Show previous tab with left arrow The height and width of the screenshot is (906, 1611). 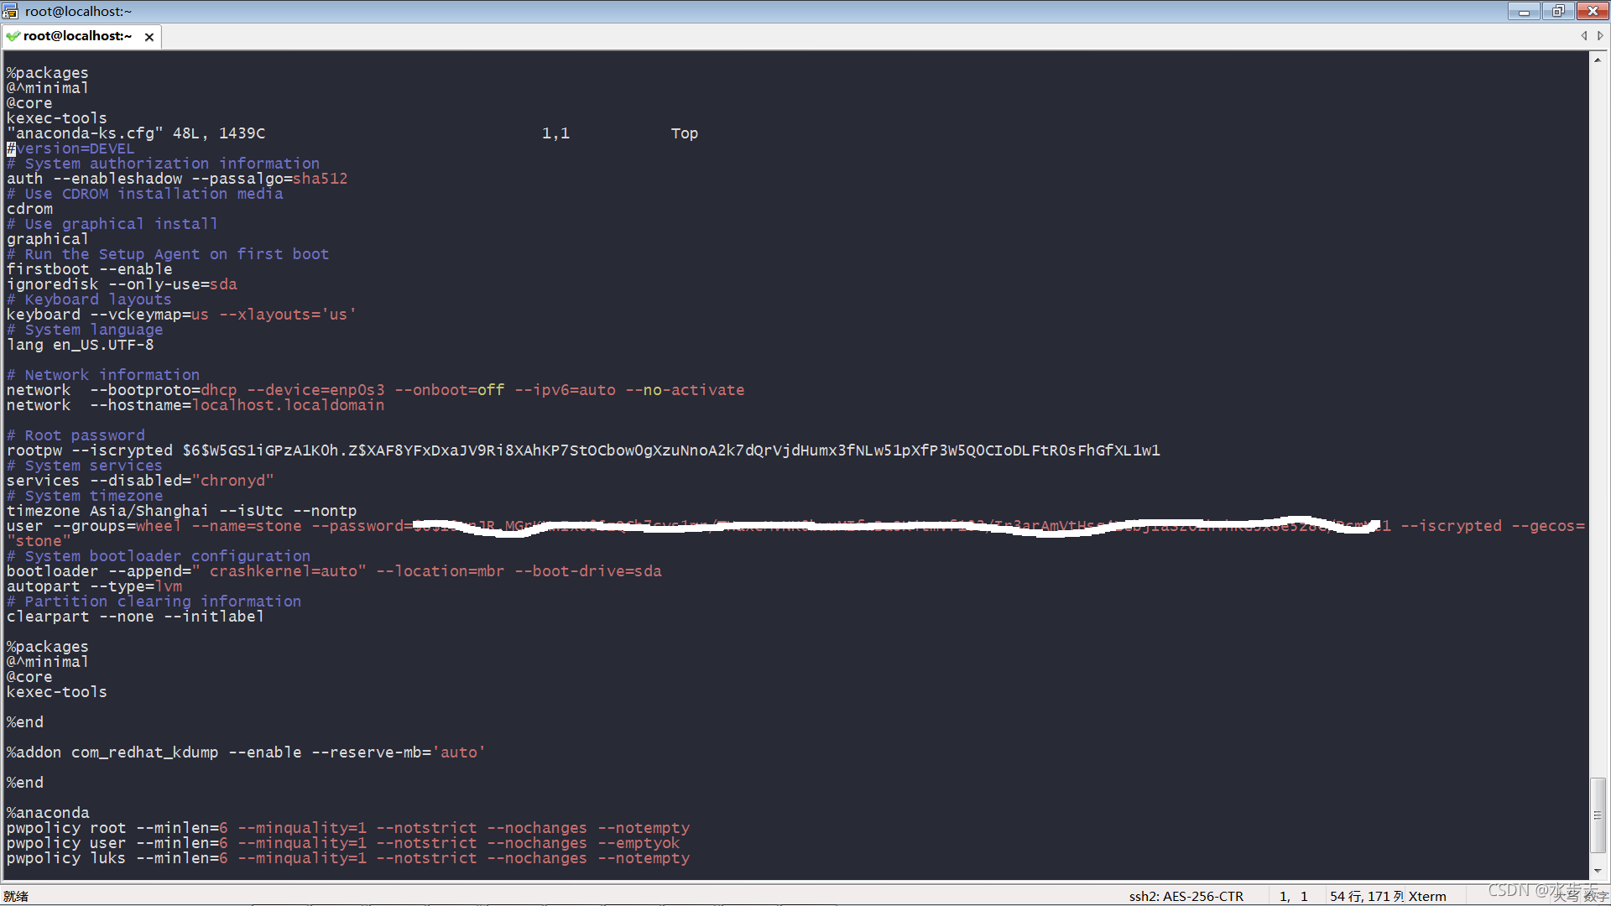(1583, 36)
